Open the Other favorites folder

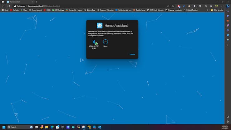click(217, 10)
